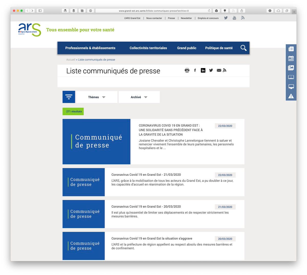The width and height of the screenshot is (307, 275).
Task: Click the warning triangle sidebar icon
Action: click(x=291, y=96)
